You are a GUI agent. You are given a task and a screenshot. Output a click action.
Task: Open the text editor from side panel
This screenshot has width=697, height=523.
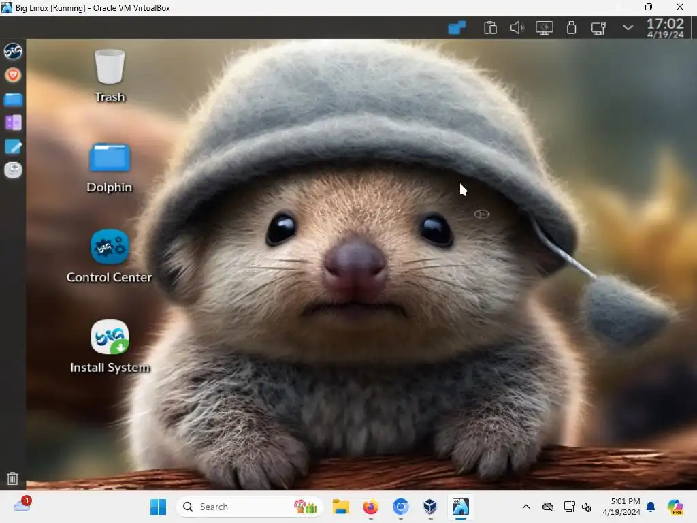pyautogui.click(x=13, y=146)
